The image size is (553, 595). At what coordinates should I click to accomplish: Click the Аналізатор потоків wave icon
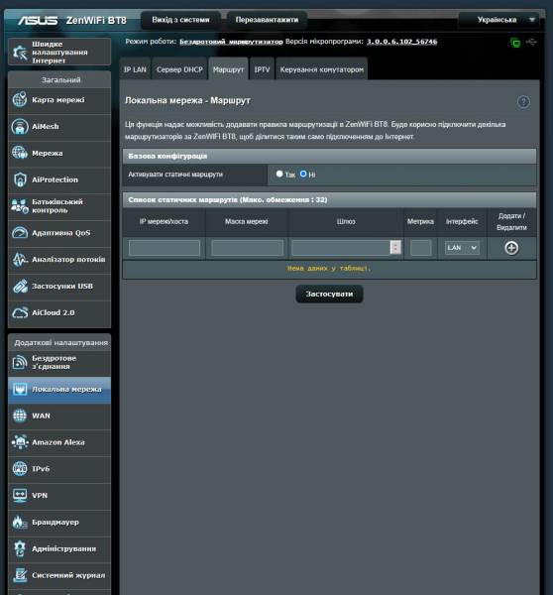(20, 259)
